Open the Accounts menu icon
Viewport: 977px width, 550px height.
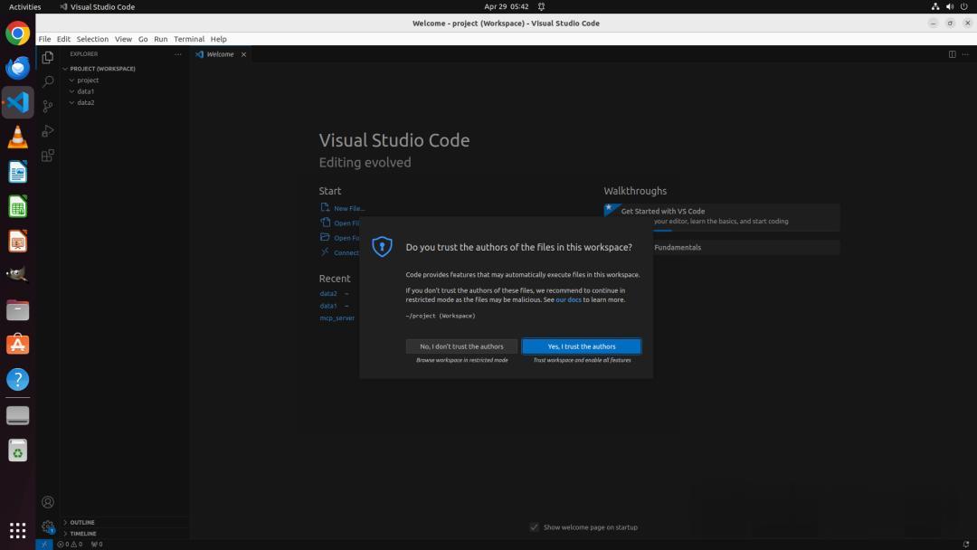click(47, 502)
